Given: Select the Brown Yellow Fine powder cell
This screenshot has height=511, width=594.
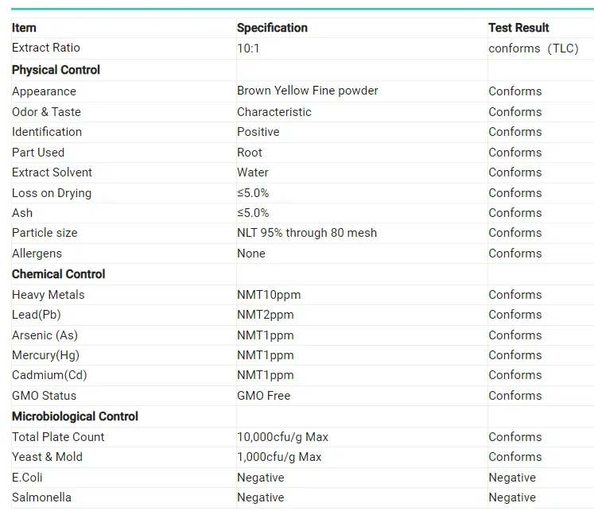Looking at the screenshot, I should pyautogui.click(x=307, y=91).
